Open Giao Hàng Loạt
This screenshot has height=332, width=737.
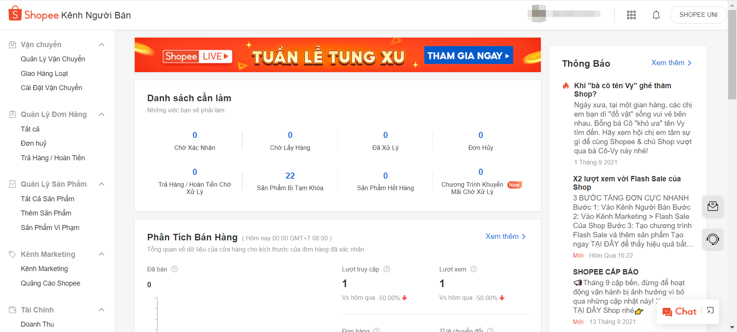[45, 74]
